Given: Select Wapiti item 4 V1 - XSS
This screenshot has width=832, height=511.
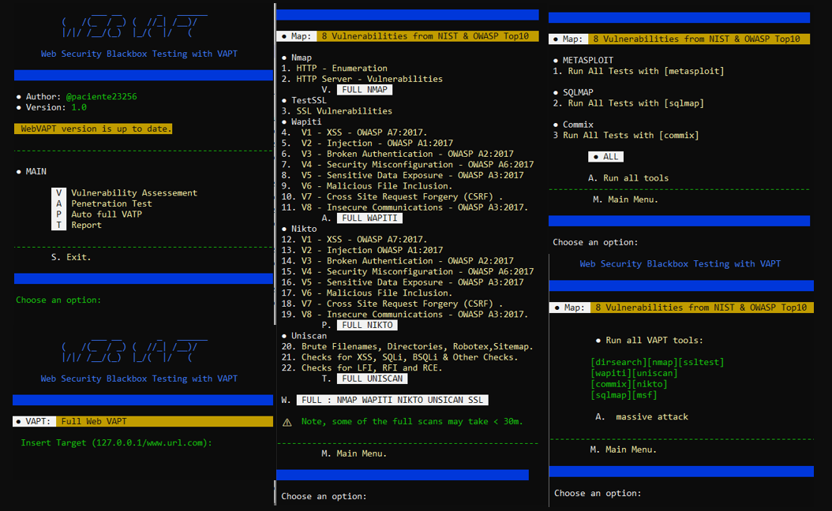Looking at the screenshot, I should 354,132.
